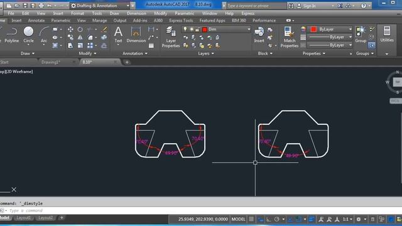Click the red Dim layer color swatch

pos(205,30)
